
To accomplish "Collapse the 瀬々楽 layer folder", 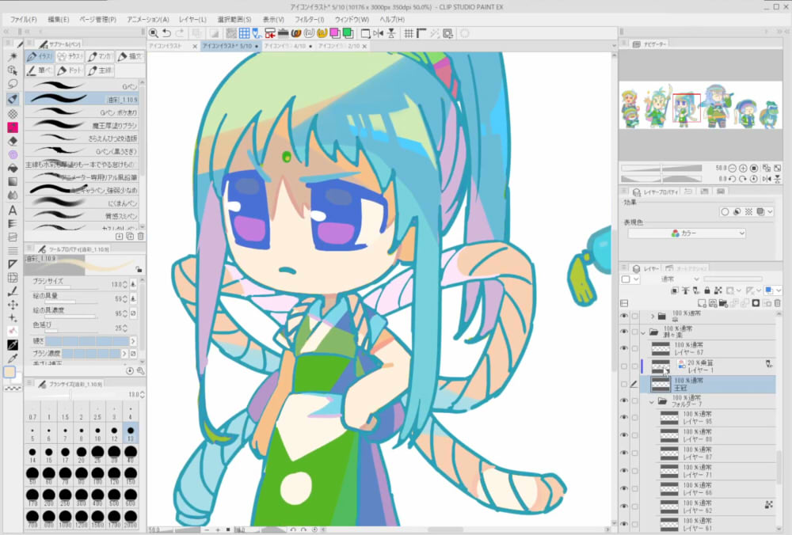I will tap(643, 332).
